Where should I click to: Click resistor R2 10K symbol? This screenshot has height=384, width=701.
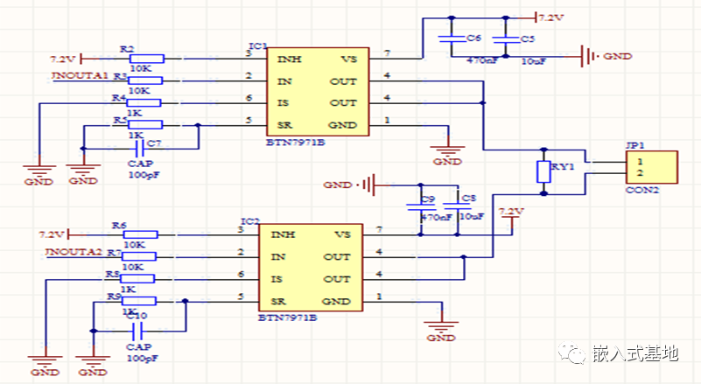pos(139,59)
